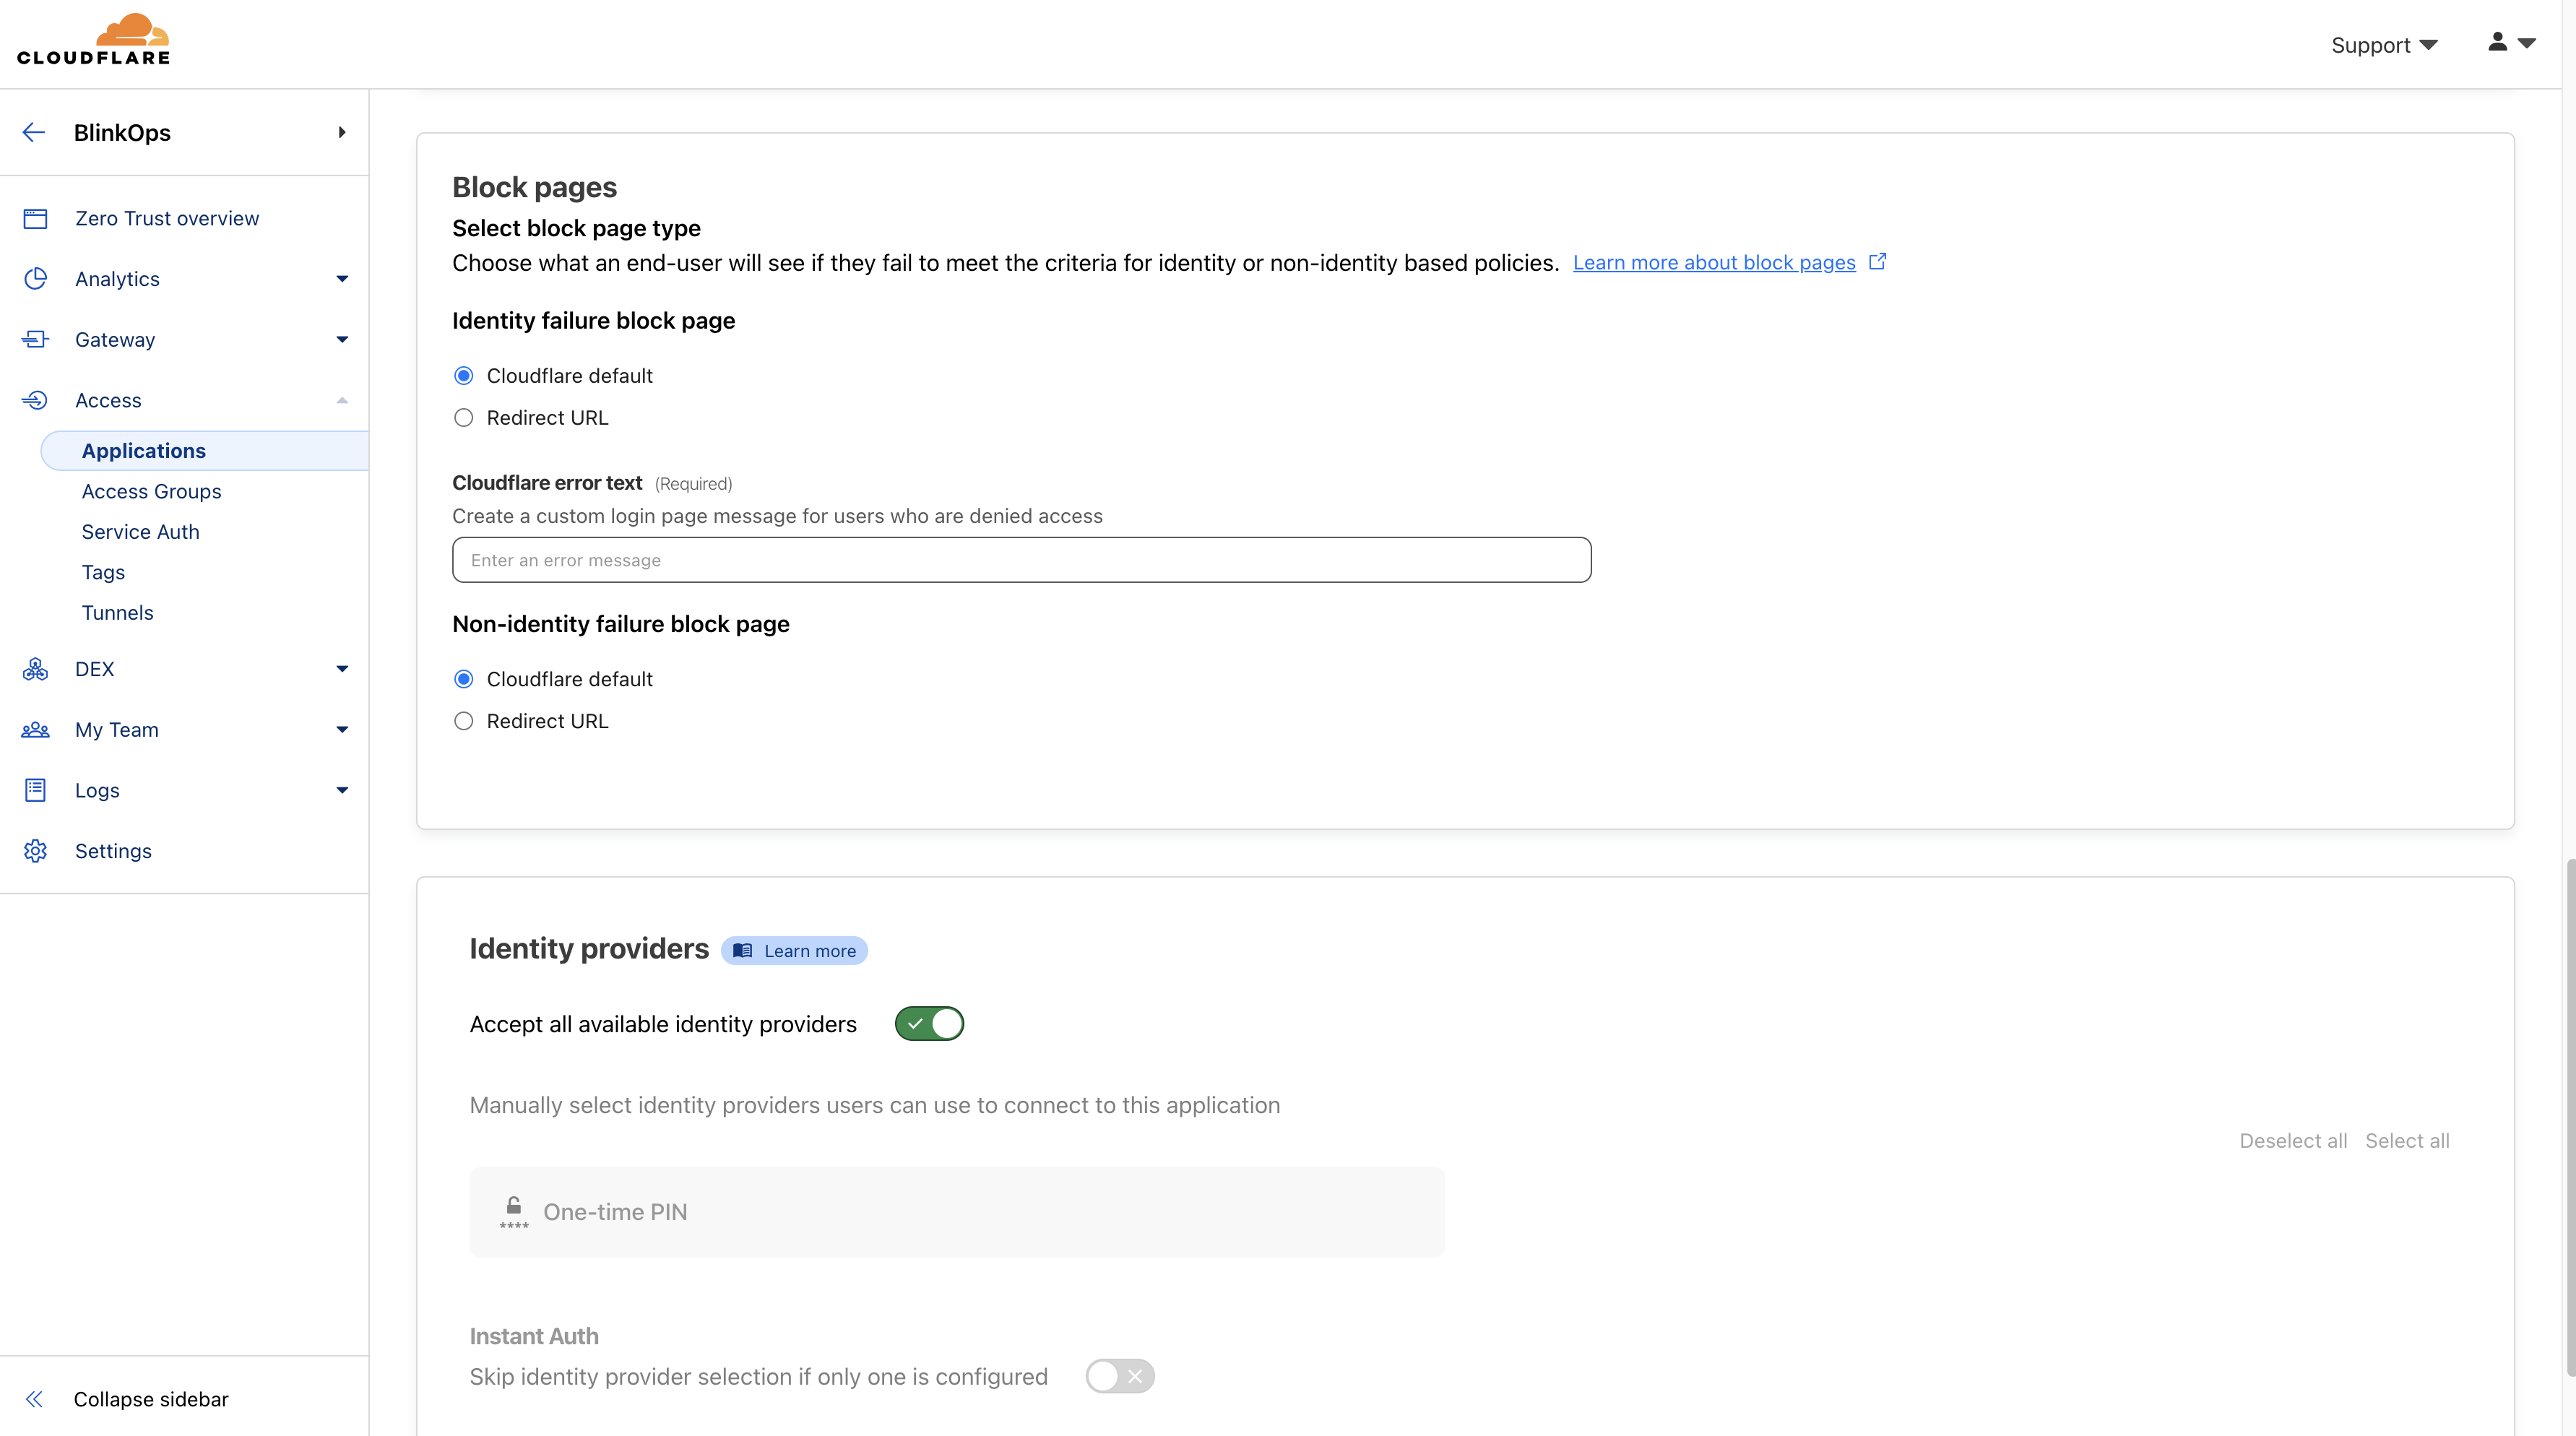
Task: Click the Logs label in sidebar
Action: [98, 790]
